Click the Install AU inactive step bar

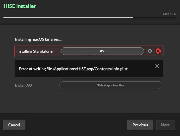pos(111,85)
